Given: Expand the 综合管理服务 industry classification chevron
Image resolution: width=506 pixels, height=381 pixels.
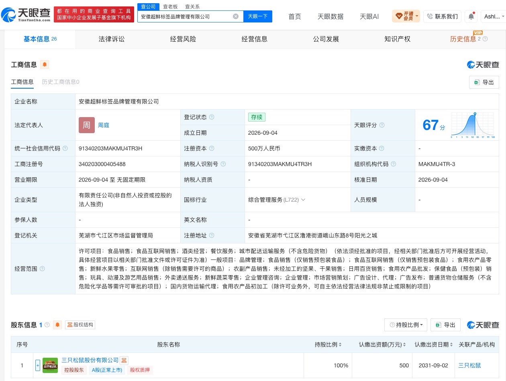Looking at the screenshot, I should click(x=303, y=200).
